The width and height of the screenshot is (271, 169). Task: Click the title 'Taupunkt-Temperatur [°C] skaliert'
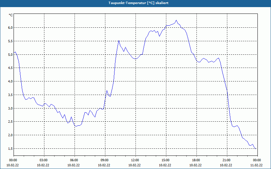coord(139,3)
